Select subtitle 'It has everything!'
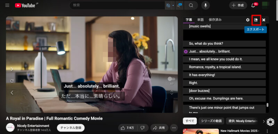278x134 pixels. (224, 75)
